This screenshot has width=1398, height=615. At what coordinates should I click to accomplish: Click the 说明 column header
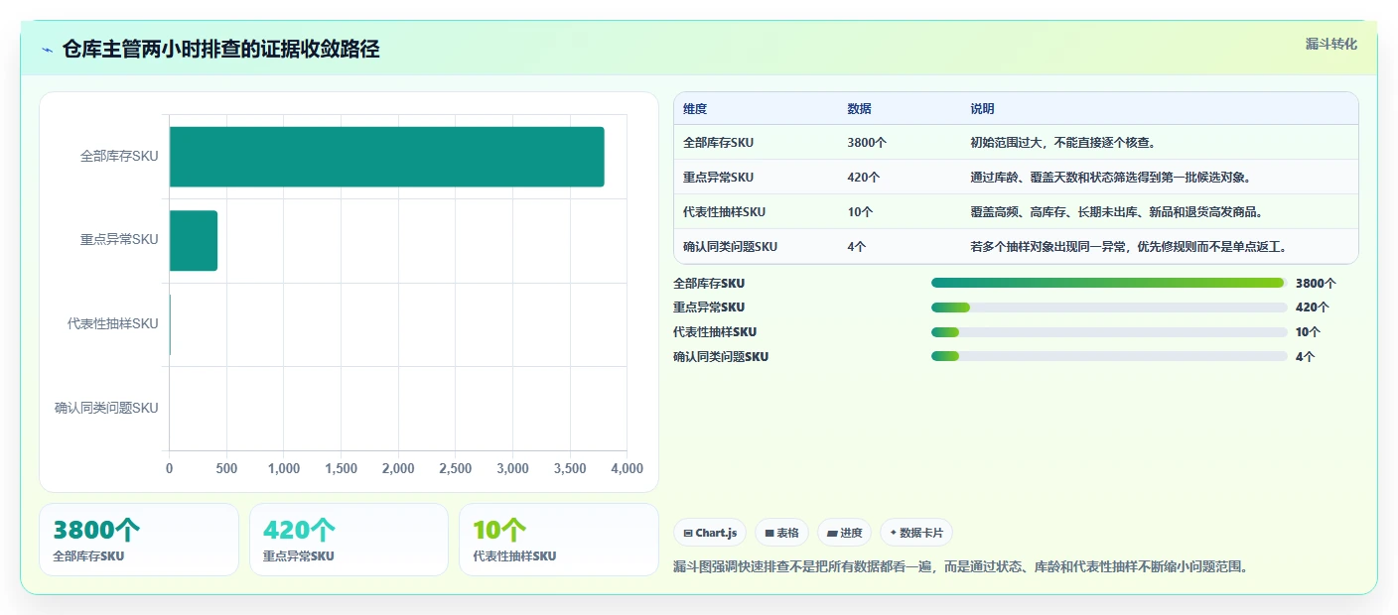pyautogui.click(x=982, y=109)
